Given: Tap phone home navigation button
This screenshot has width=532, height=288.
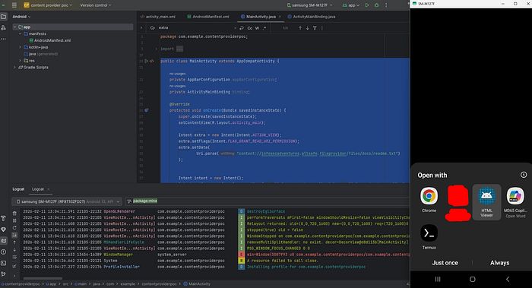Looking at the screenshot, I should [x=472, y=279].
